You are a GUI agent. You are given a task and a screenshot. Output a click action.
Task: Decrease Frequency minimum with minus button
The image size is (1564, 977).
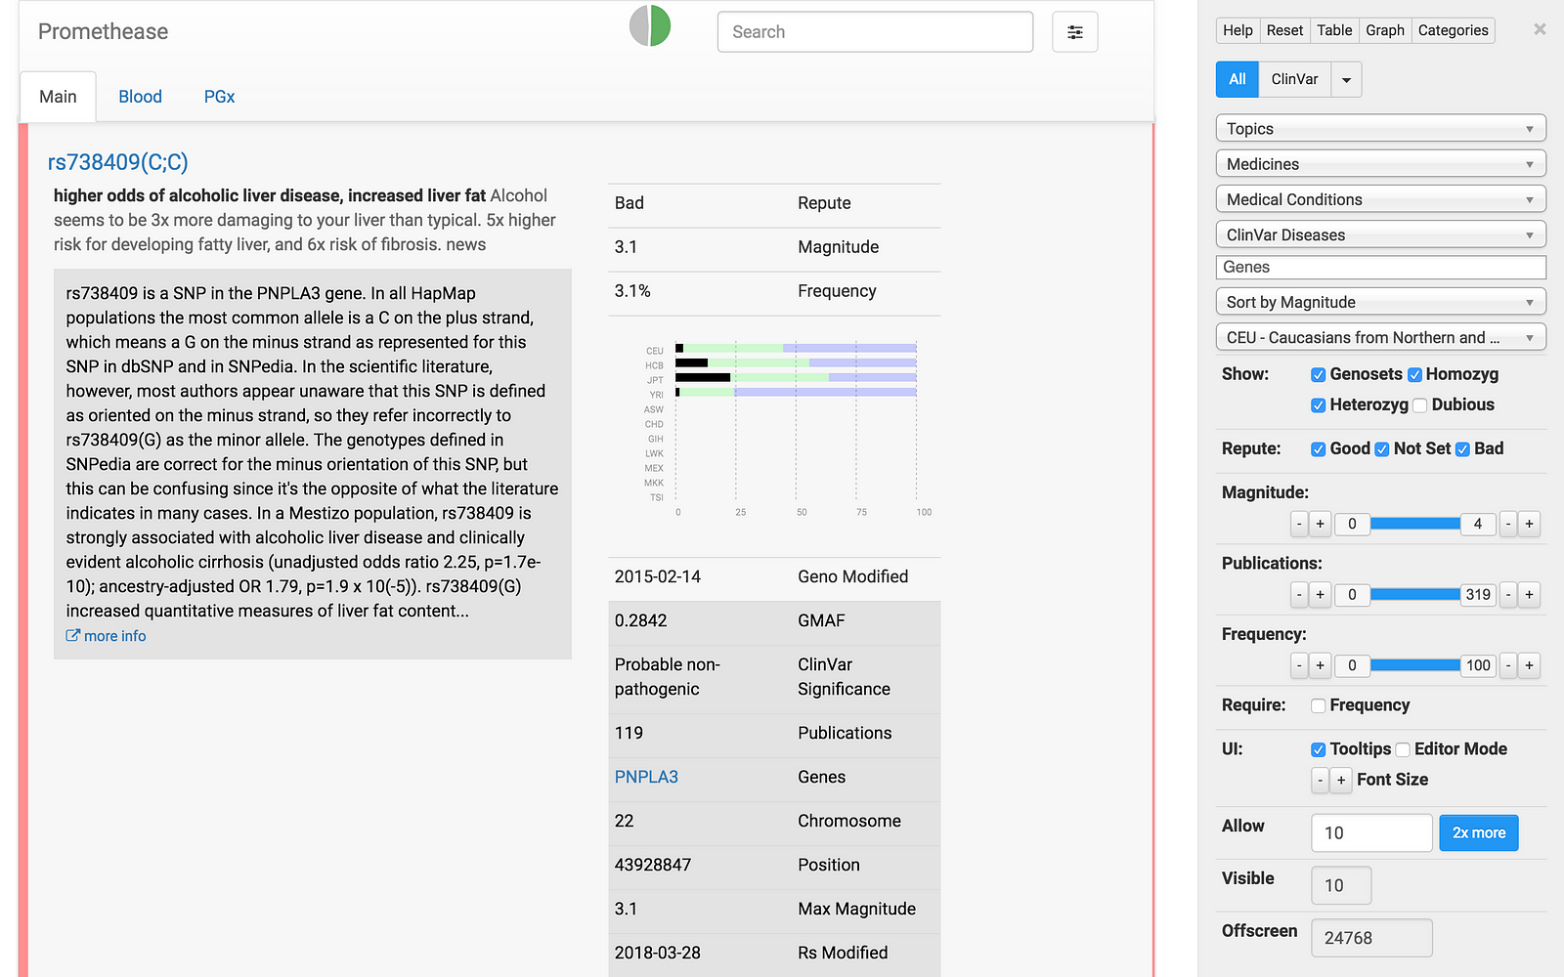(1299, 665)
